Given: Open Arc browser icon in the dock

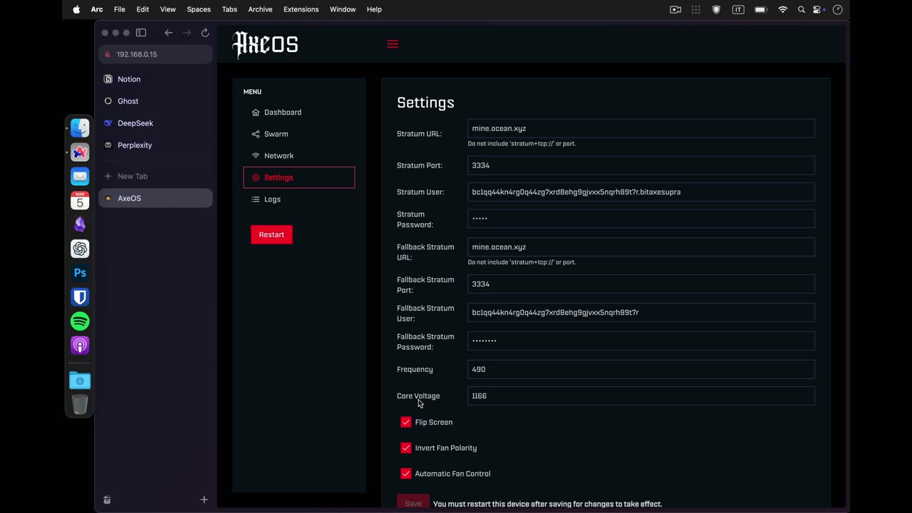Looking at the screenshot, I should click(x=80, y=152).
